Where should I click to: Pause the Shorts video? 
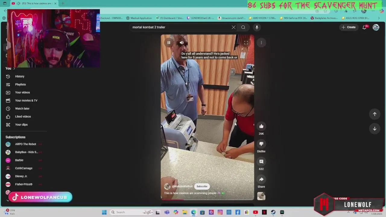click(169, 43)
